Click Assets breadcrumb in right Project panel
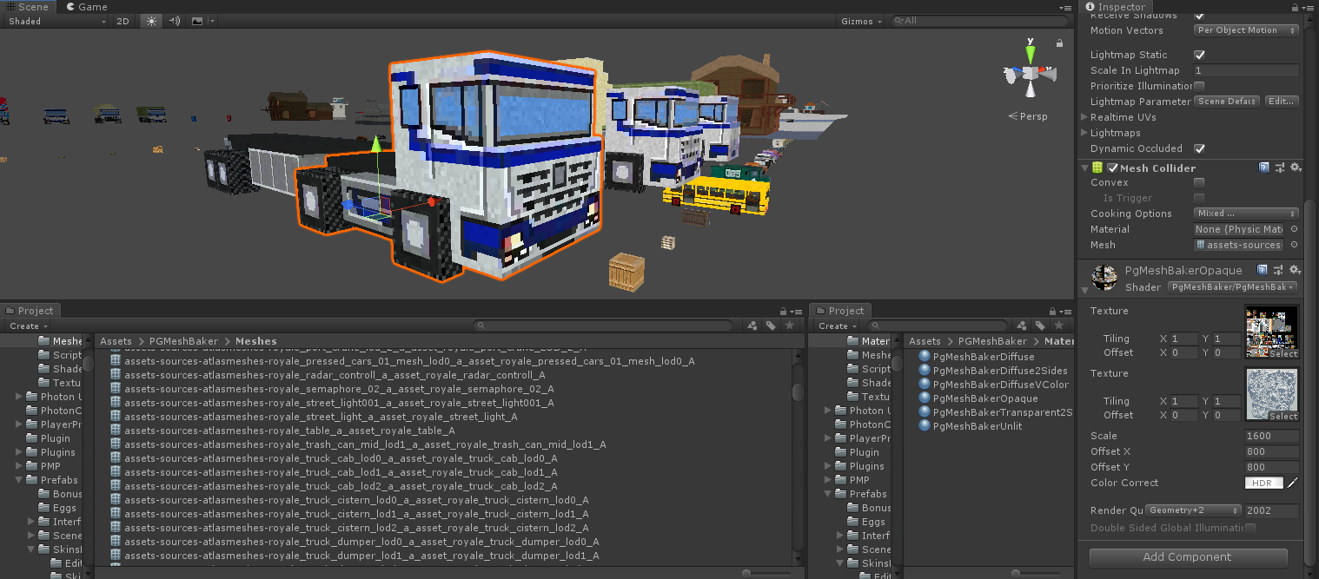 (x=925, y=341)
